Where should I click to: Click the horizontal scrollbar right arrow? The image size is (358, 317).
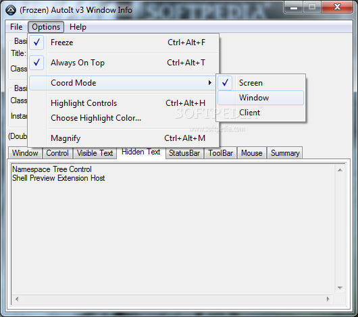[x=328, y=299]
